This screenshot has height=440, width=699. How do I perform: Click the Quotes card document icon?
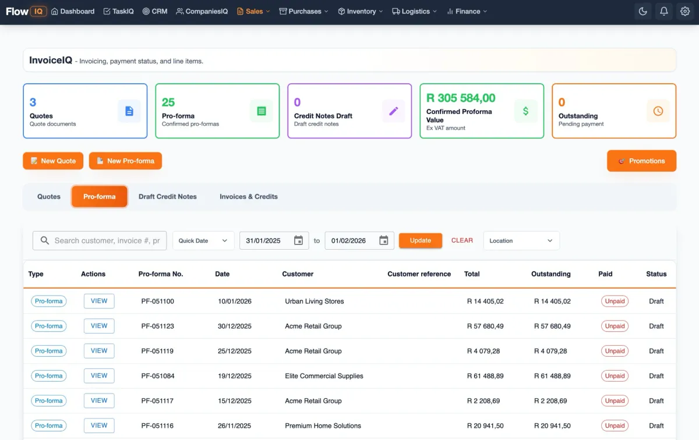tap(129, 111)
